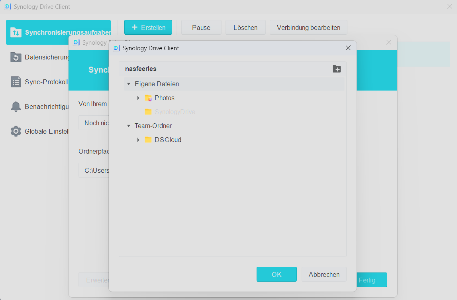Select the Team-Ordner row
Viewport: 457px width, 300px height.
[x=234, y=126]
